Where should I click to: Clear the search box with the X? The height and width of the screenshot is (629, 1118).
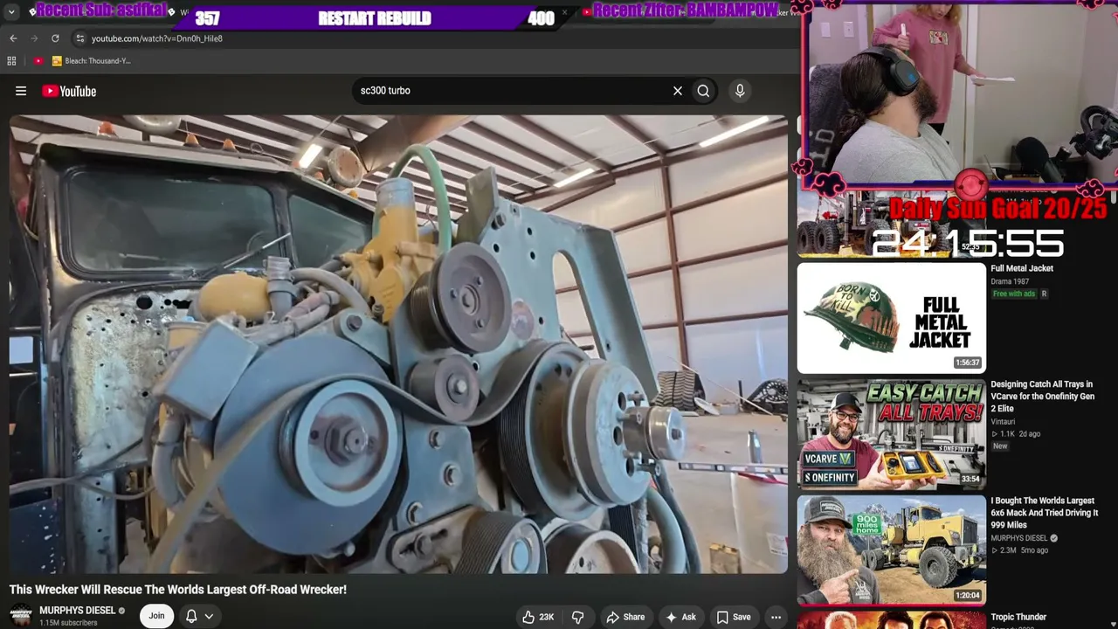(677, 91)
